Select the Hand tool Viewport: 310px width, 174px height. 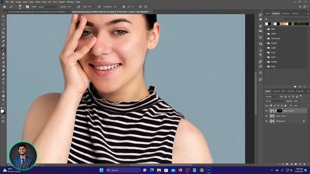pos(3,96)
